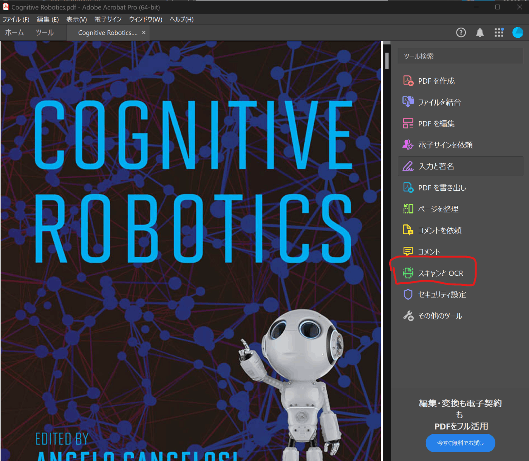Open the help question mark icon
Image resolution: width=529 pixels, height=461 pixels.
coord(461,33)
